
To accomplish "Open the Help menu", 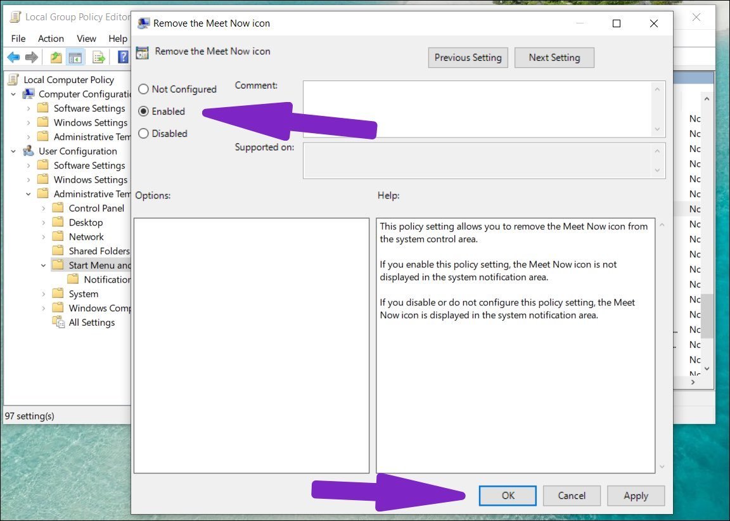I will 118,38.
